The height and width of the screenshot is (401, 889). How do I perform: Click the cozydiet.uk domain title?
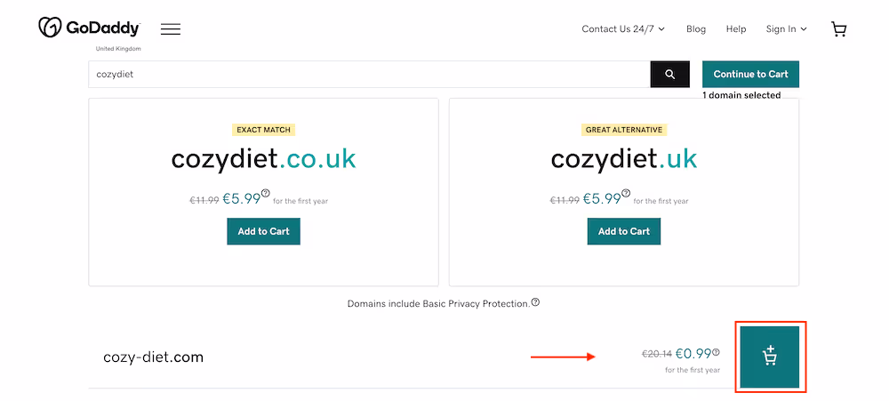pyautogui.click(x=623, y=159)
